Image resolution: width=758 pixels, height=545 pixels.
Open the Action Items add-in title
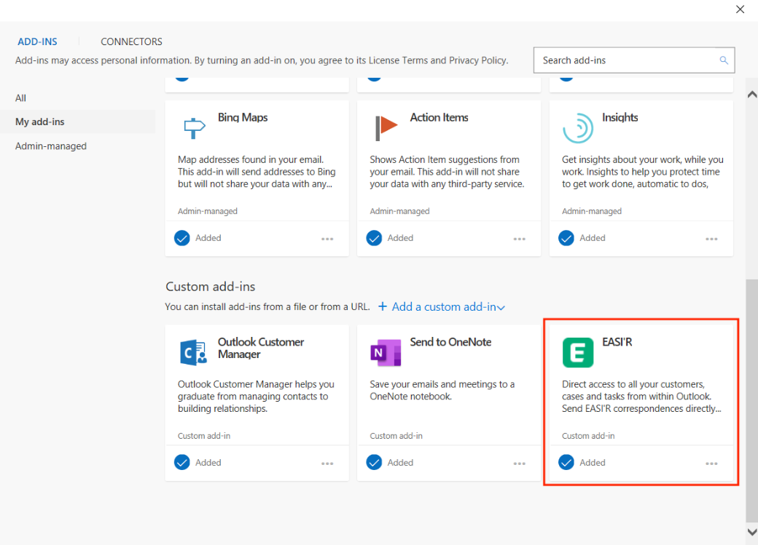point(439,117)
